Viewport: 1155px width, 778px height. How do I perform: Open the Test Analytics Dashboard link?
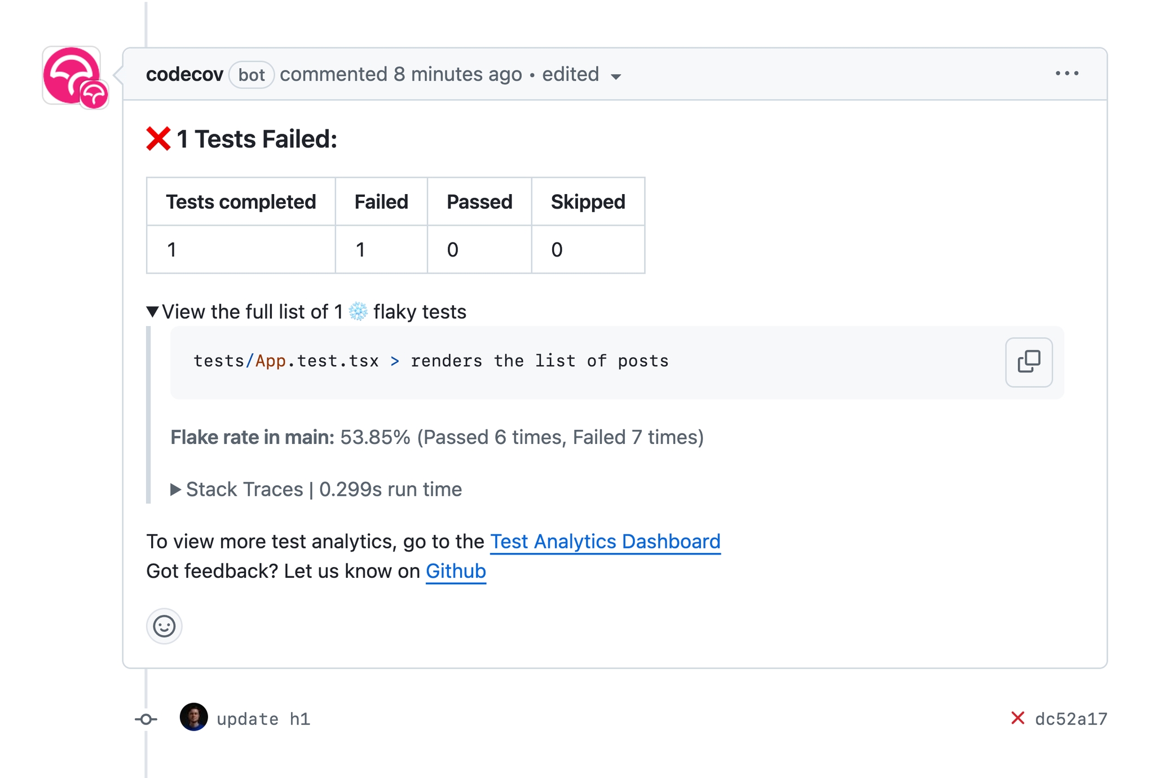click(x=605, y=541)
